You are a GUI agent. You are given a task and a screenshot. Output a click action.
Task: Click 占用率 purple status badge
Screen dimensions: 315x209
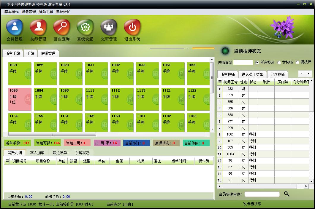pyautogui.click(x=107, y=143)
